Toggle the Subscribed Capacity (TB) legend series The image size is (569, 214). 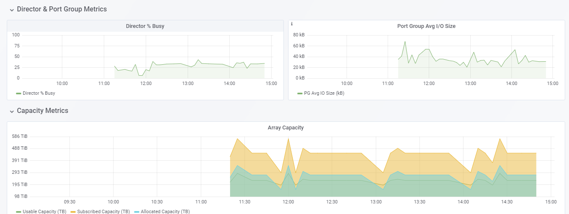coord(103,211)
